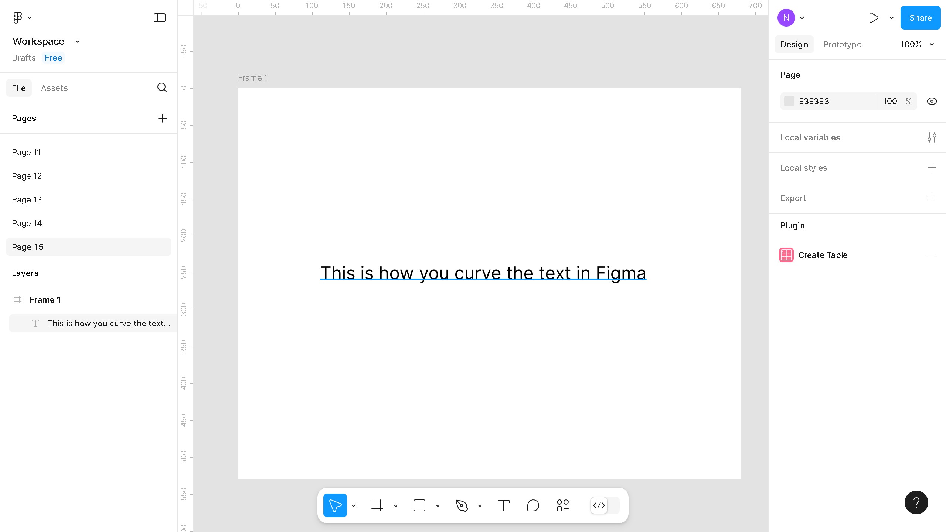
Task: Toggle page background visibility eye
Action: [932, 101]
